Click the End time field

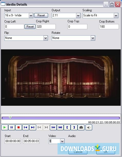pyautogui.click(x=31, y=141)
